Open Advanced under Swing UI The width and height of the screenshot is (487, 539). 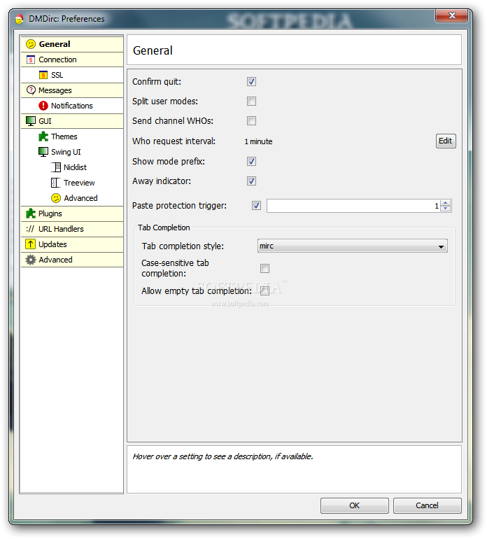click(72, 198)
